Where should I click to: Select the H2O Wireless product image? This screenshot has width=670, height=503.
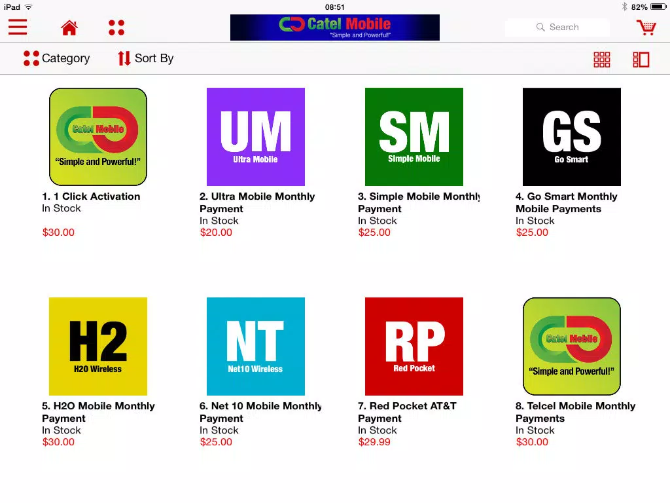click(98, 346)
